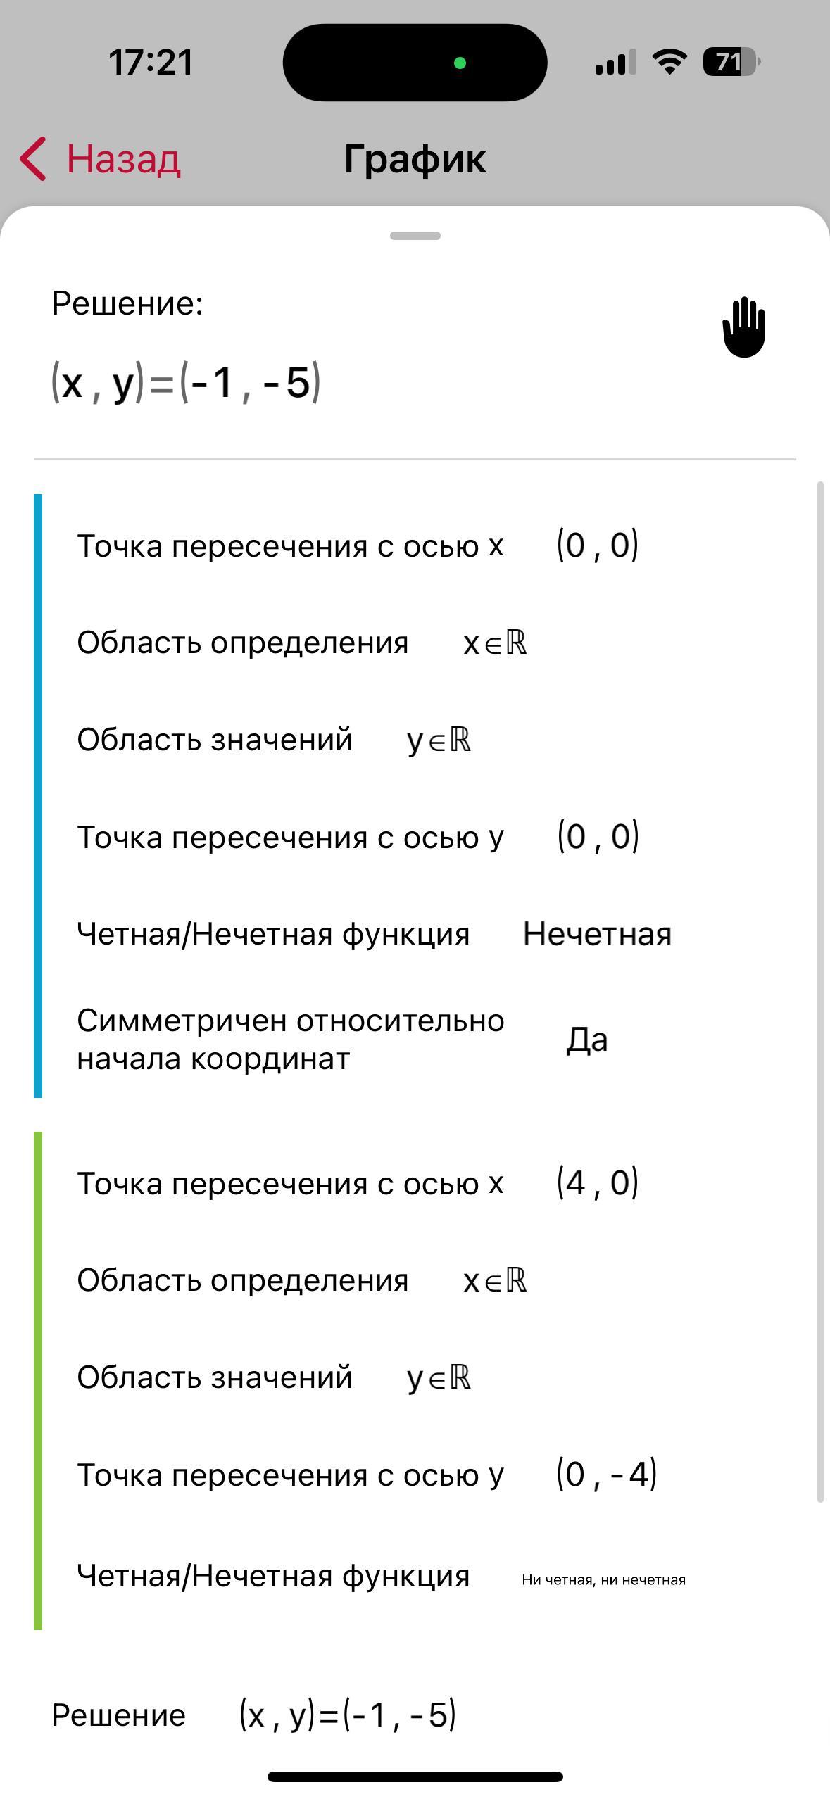Tap the 'Ни четная, ни нечетная' result

point(603,1580)
